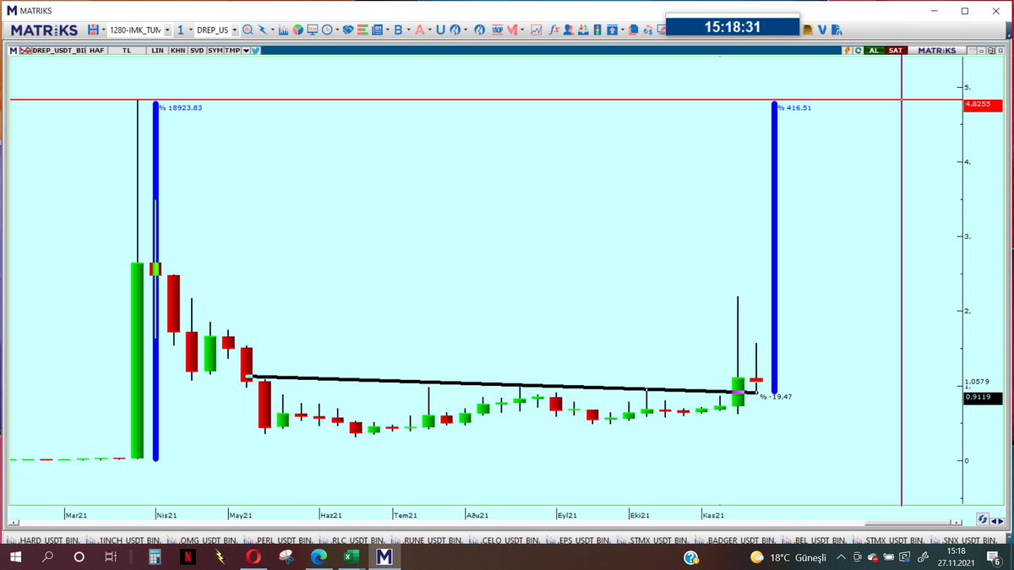Click the MATRIKS label in chart header
This screenshot has width=1014, height=570.
936,51
